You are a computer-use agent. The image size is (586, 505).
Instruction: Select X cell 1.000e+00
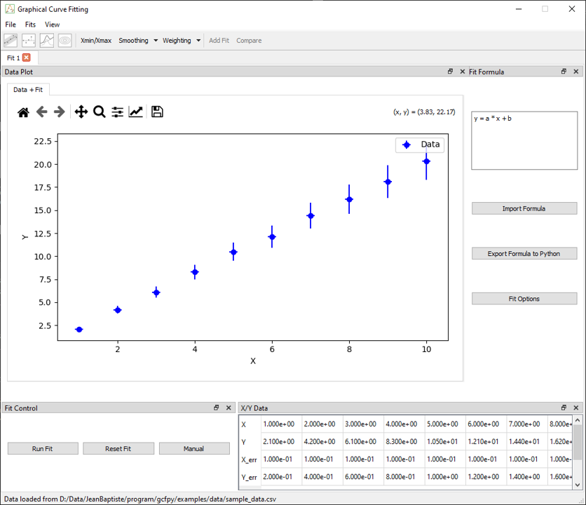(281, 424)
